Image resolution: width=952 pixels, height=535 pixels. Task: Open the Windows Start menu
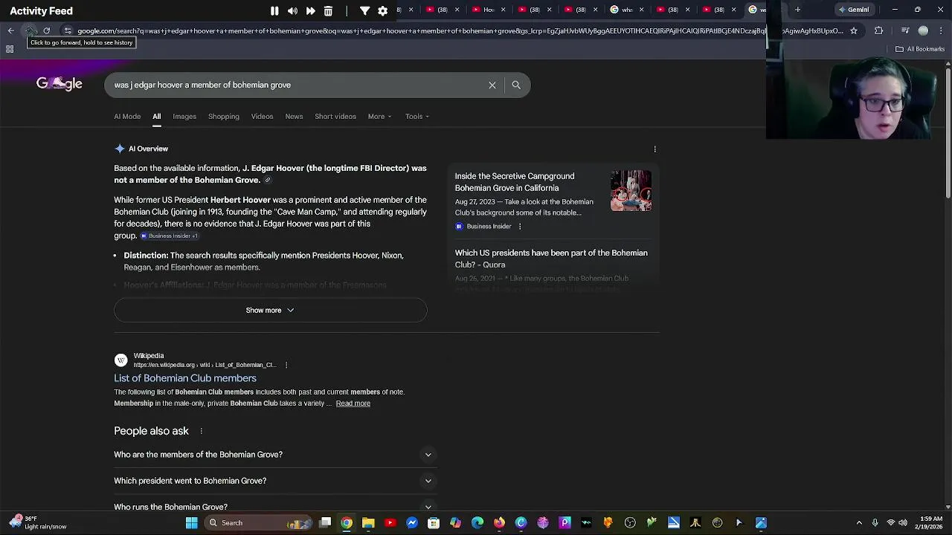pyautogui.click(x=191, y=522)
